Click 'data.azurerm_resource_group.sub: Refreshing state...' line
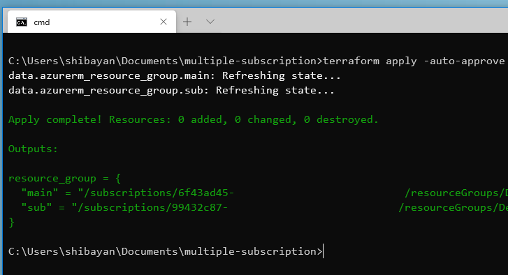This screenshot has width=508, height=275. click(171, 90)
